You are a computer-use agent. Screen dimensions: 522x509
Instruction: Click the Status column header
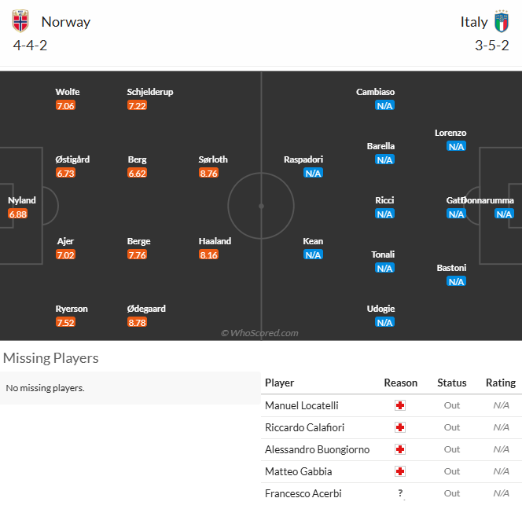tap(452, 383)
